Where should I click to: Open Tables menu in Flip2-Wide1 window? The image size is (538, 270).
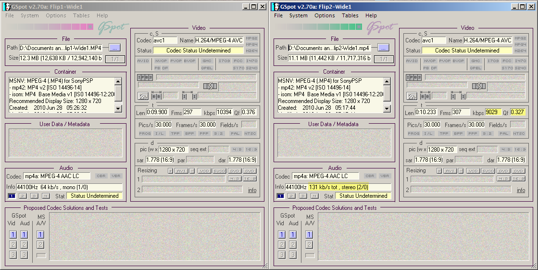coord(350,15)
